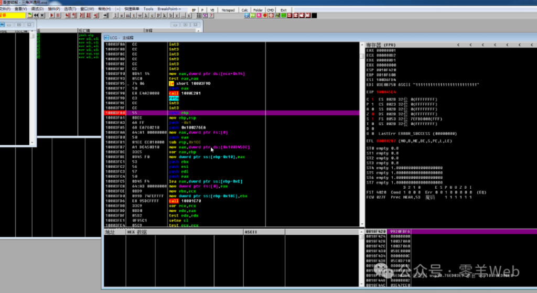The height and width of the screenshot is (293, 537).
Task: Open Threads window with the 't' button
Action: [x=134, y=15]
